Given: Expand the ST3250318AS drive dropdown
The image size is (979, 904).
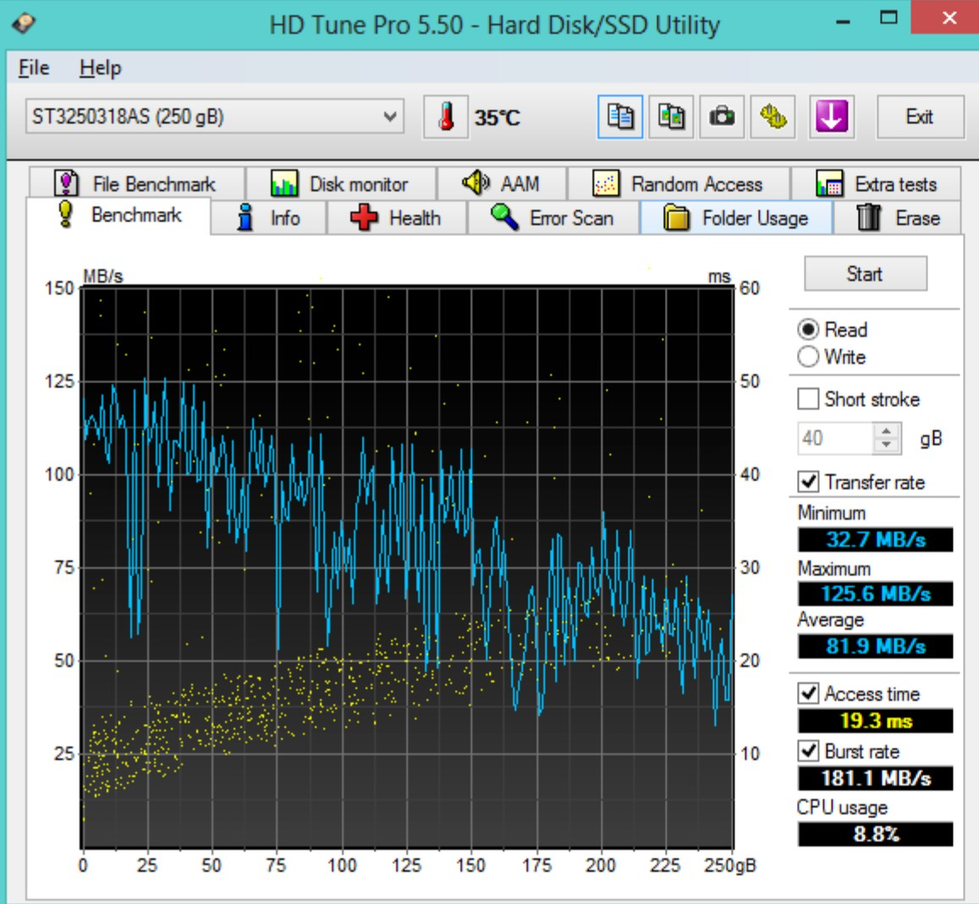Looking at the screenshot, I should click(x=215, y=117).
